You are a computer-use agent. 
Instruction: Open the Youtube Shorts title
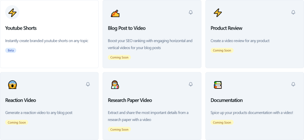point(21,28)
